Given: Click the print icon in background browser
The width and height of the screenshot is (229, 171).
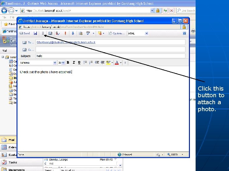Looking at the screenshot, I should click(x=193, y=31).
